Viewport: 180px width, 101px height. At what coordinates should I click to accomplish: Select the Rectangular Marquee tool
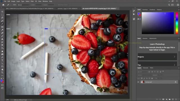click(2, 15)
